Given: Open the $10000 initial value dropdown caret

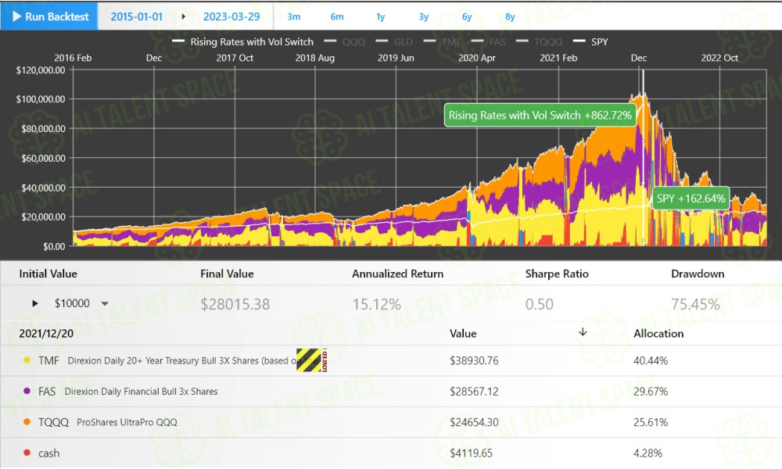Looking at the screenshot, I should 105,303.
